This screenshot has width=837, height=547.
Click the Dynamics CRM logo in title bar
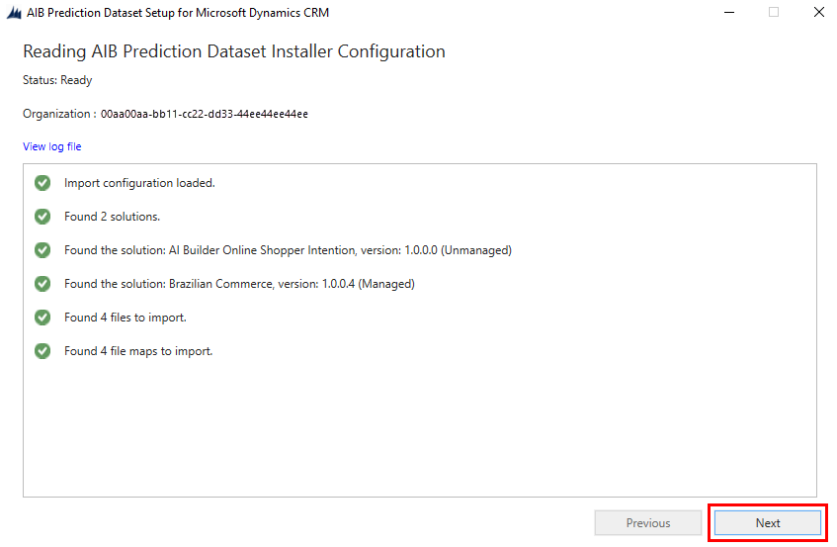(x=14, y=13)
